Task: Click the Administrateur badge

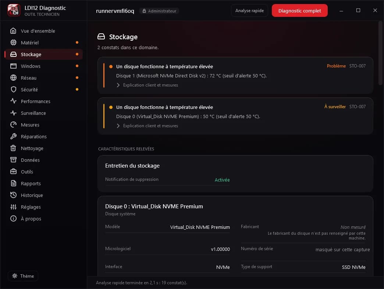Action: click(x=159, y=11)
